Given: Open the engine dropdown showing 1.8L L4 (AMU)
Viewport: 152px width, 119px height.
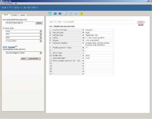Looking at the screenshot, I should 24,41.
